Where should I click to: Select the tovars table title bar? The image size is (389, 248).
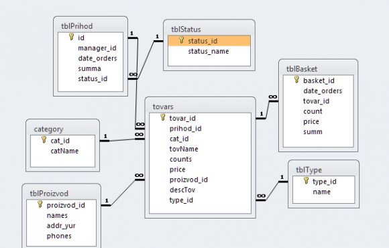(201, 107)
